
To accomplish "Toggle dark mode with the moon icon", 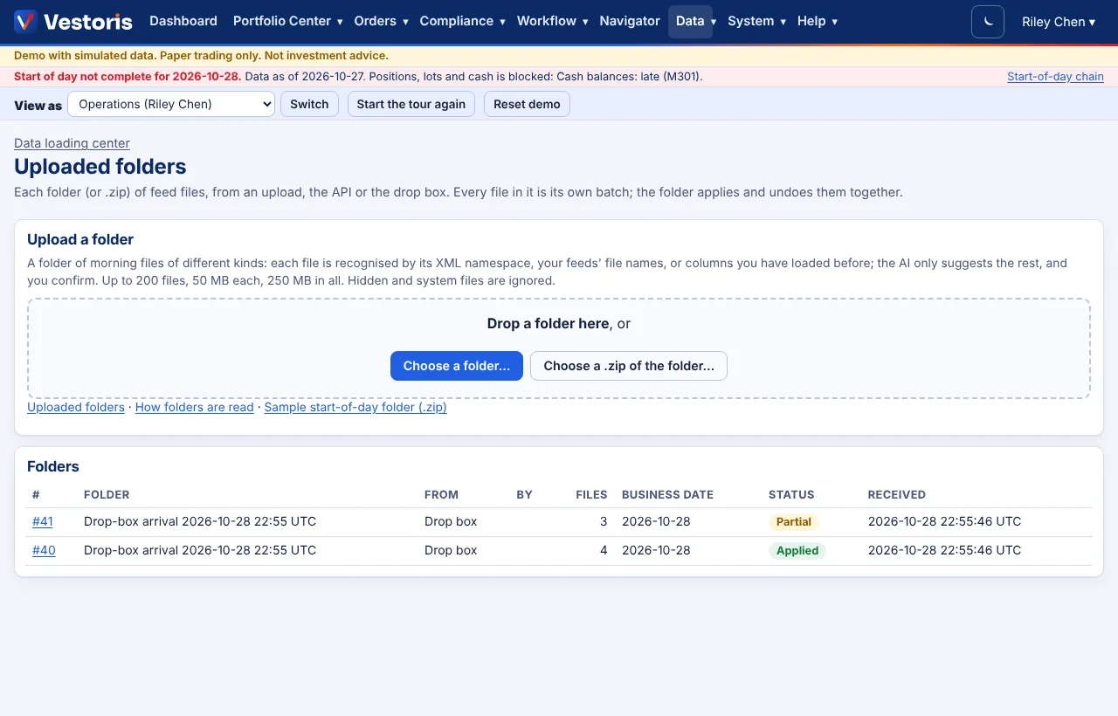I will [988, 22].
